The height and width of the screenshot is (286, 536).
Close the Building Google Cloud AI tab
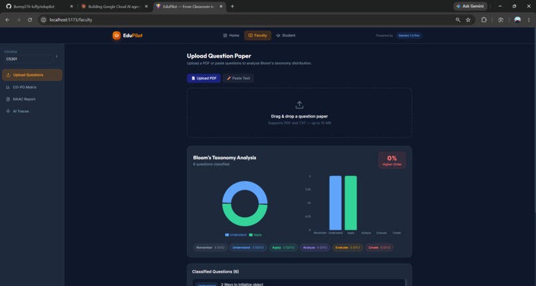146,7
